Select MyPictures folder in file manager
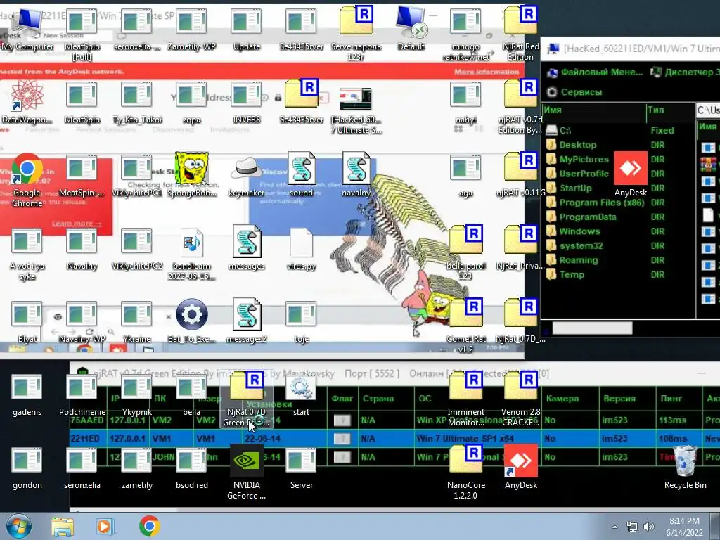 584,160
